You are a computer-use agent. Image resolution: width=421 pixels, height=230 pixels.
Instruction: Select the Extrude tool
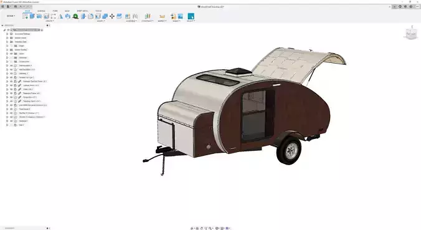pyautogui.click(x=32, y=16)
